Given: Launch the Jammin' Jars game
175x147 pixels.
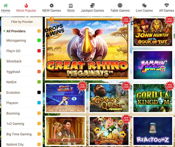Looking at the screenshot, I should [153, 65].
